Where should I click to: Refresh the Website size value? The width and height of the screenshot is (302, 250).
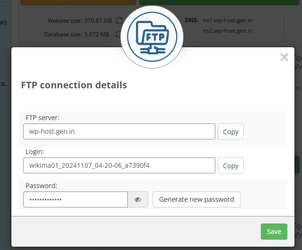[119, 21]
